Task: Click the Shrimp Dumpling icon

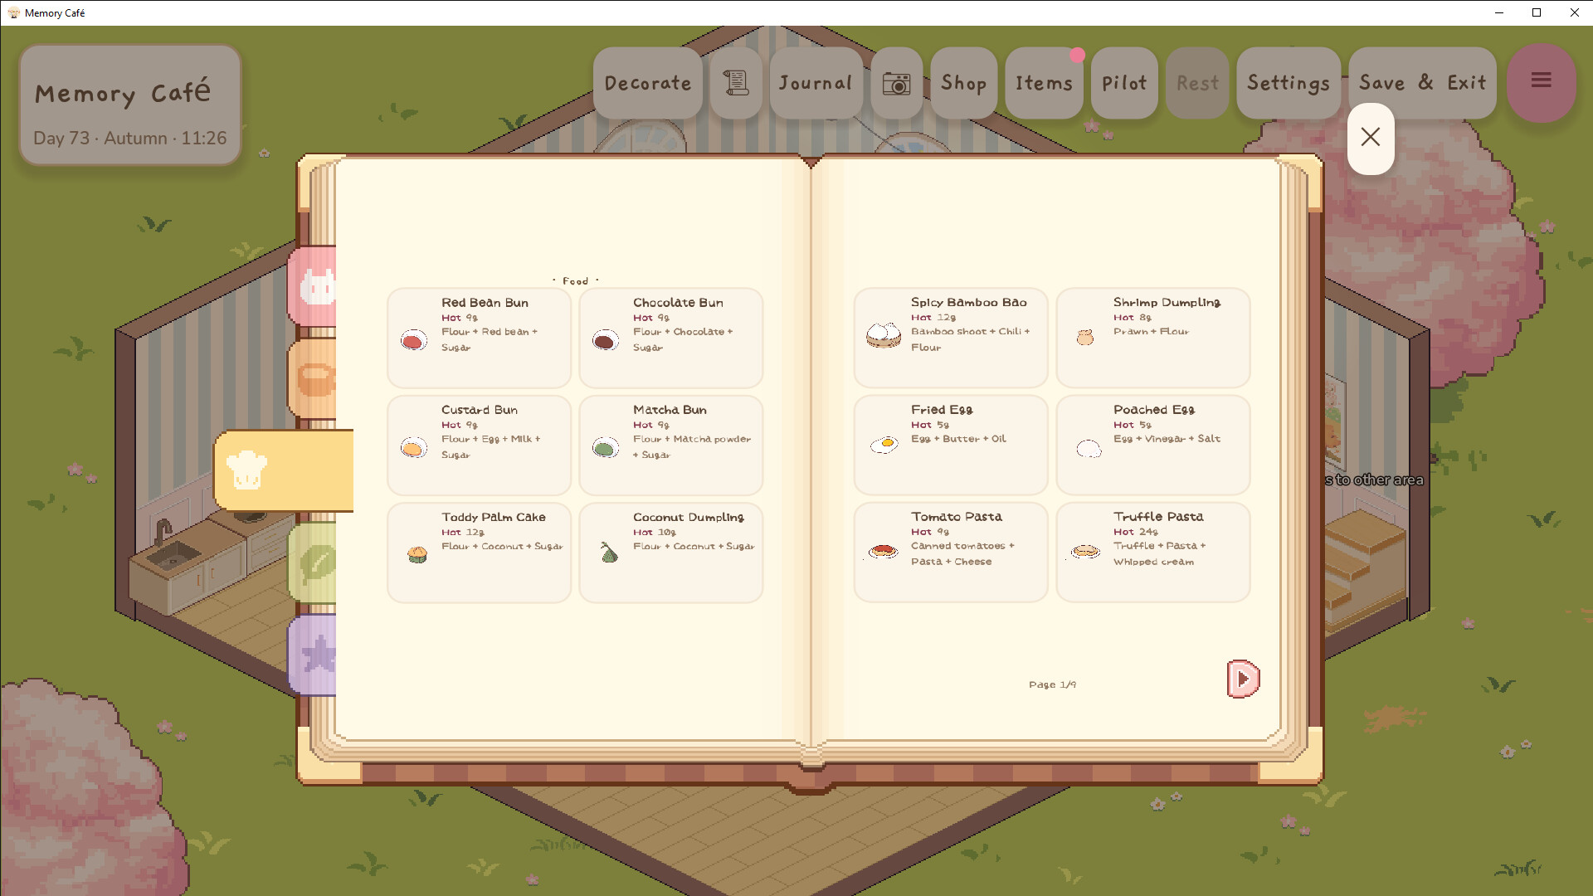Action: pyautogui.click(x=1085, y=337)
